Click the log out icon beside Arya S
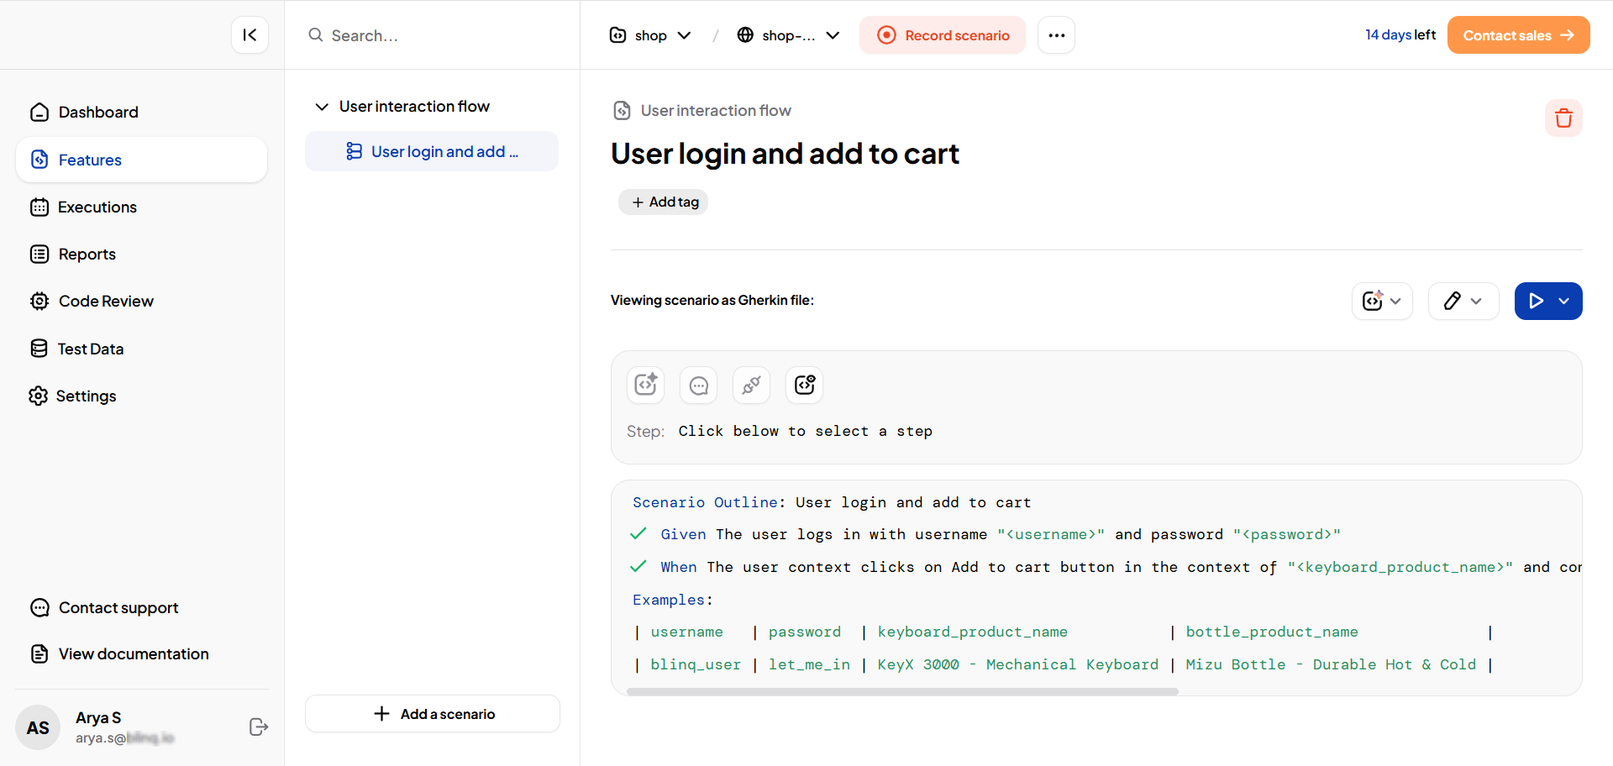 tap(259, 727)
